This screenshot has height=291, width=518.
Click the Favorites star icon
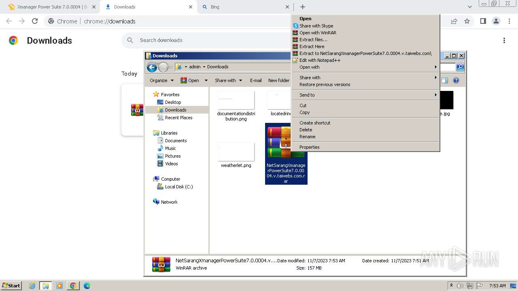click(x=156, y=94)
